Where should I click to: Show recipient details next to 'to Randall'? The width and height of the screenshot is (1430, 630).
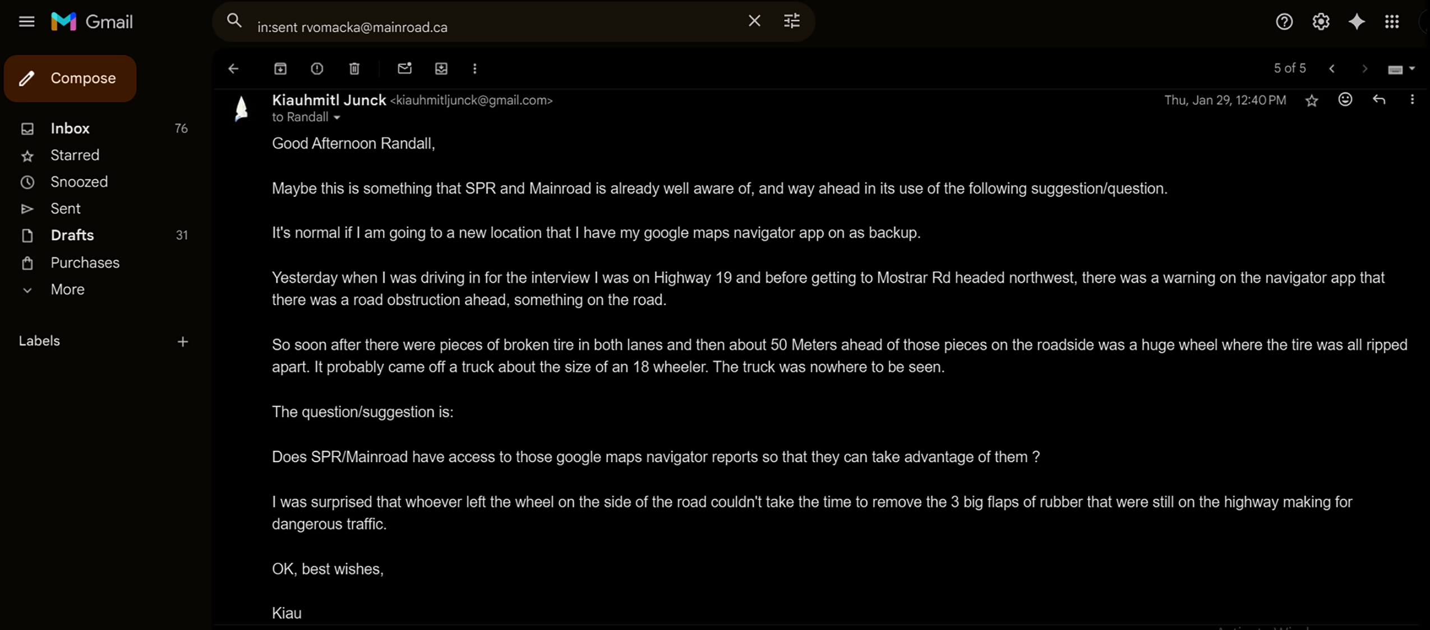[337, 118]
